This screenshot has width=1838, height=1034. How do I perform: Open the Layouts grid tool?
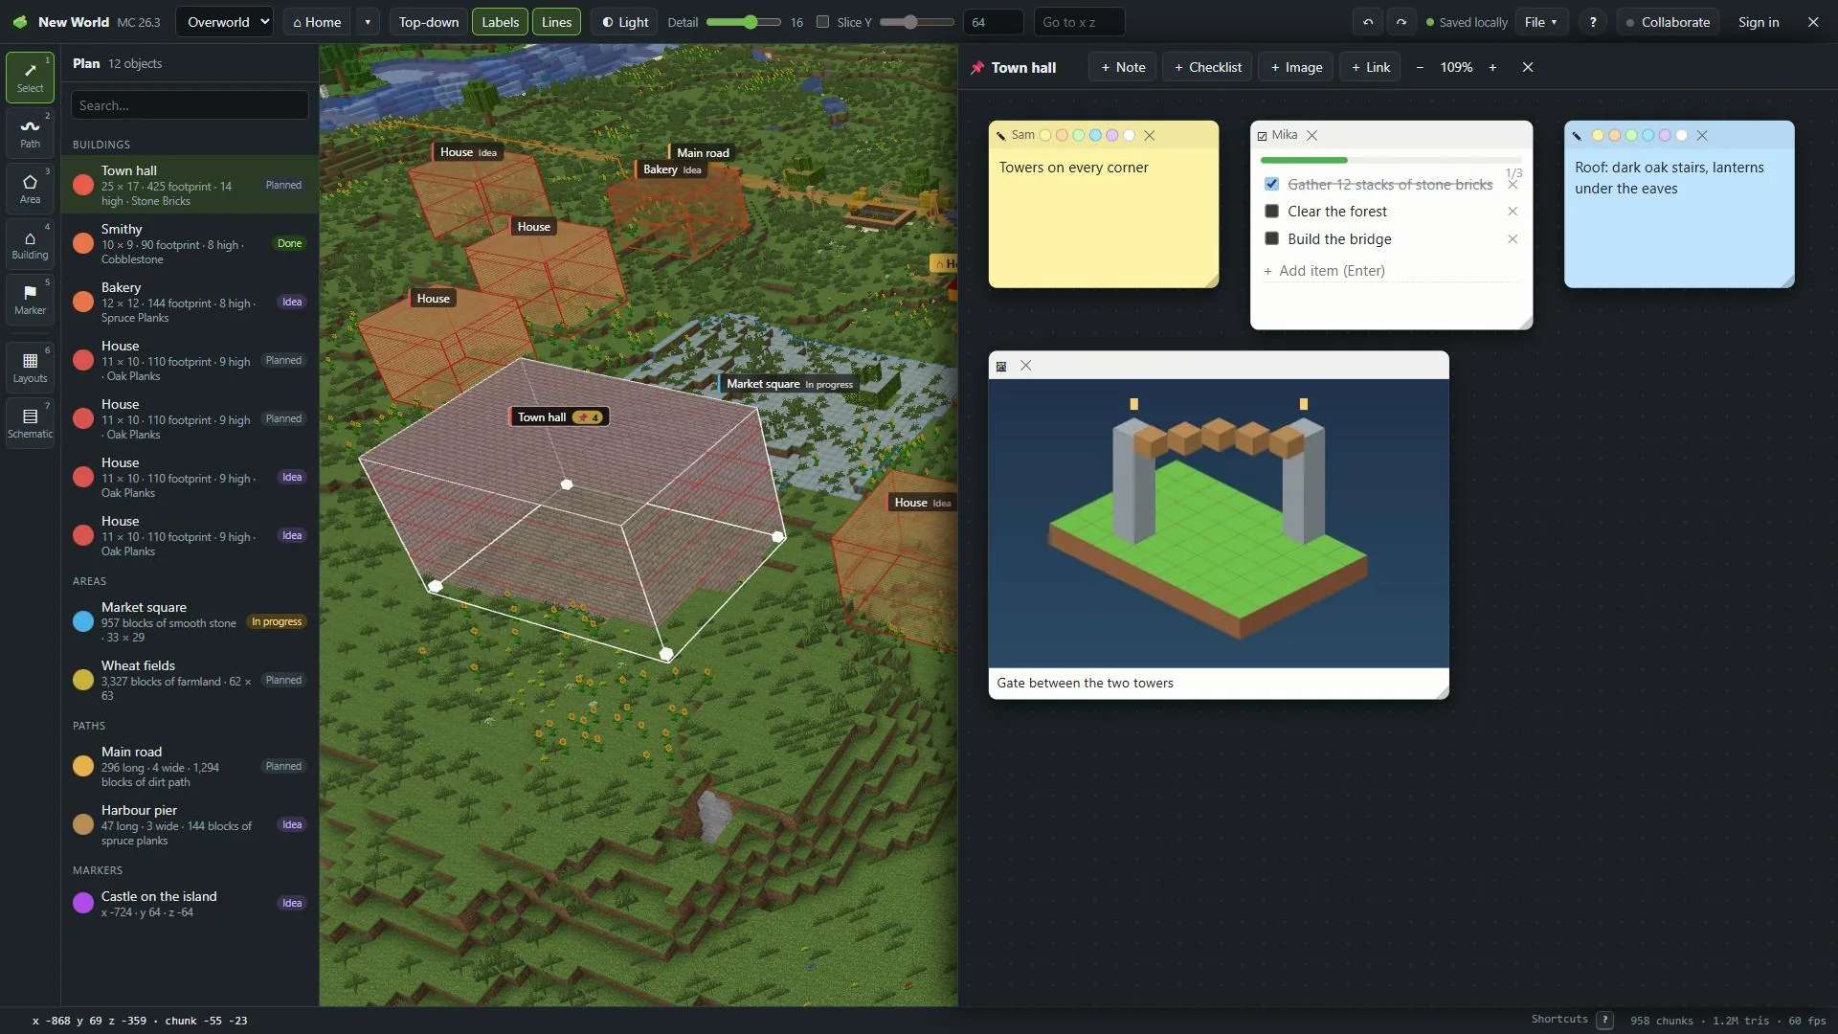pos(30,367)
